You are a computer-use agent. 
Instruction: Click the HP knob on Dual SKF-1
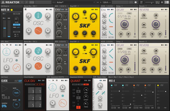76,16
